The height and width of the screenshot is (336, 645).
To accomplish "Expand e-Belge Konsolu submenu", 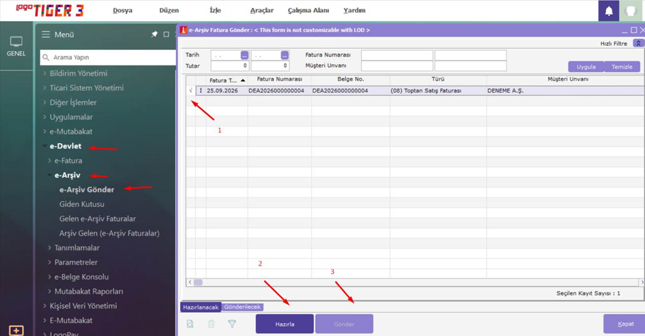I will [x=50, y=277].
